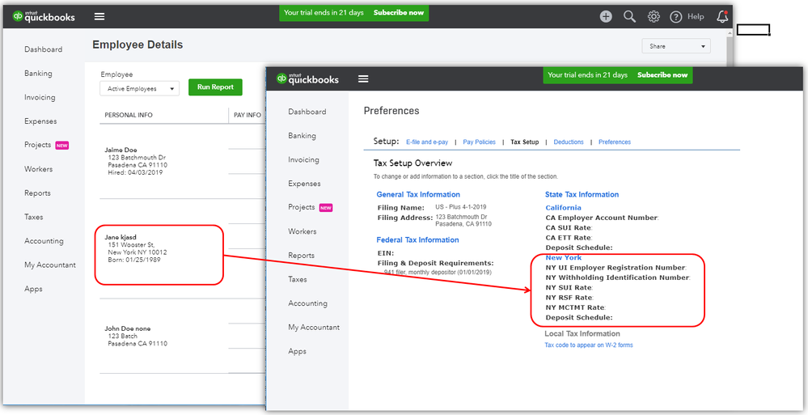808x415 pixels.
Task: Switch to the Deductions setup tab
Action: coord(569,142)
